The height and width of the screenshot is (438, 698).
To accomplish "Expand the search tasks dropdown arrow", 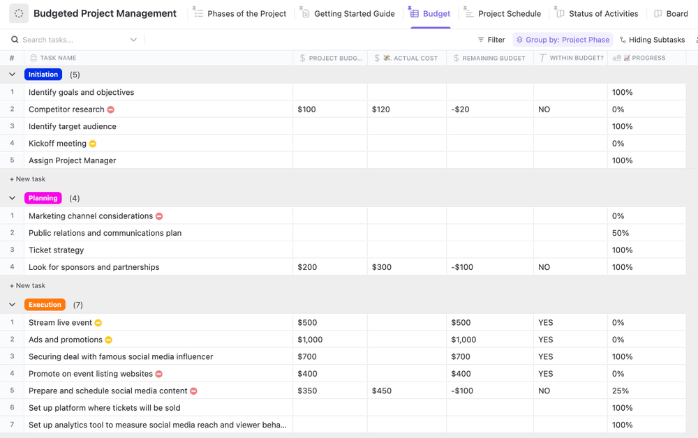I will tap(133, 40).
